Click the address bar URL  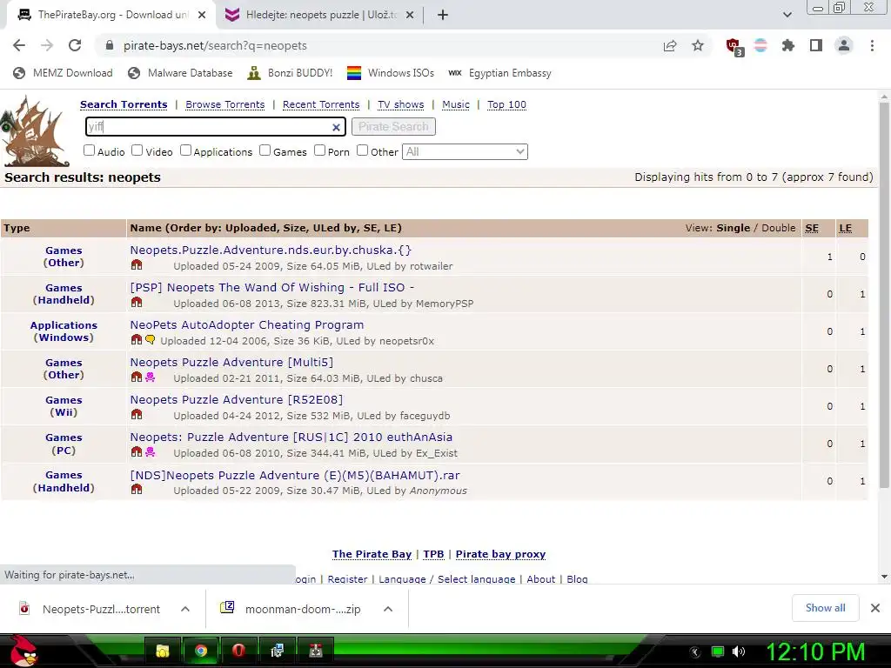click(215, 45)
